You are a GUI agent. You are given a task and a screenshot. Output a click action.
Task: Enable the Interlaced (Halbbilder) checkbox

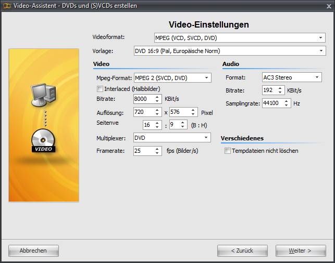coord(100,89)
